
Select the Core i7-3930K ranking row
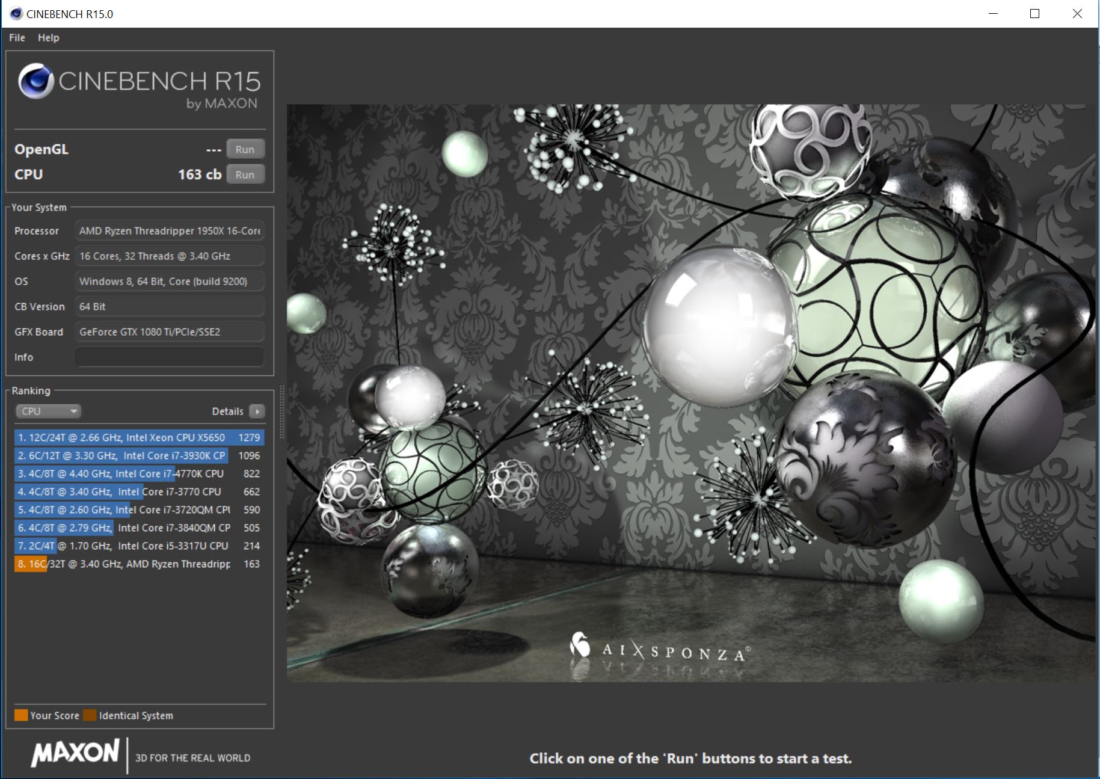[x=139, y=455]
